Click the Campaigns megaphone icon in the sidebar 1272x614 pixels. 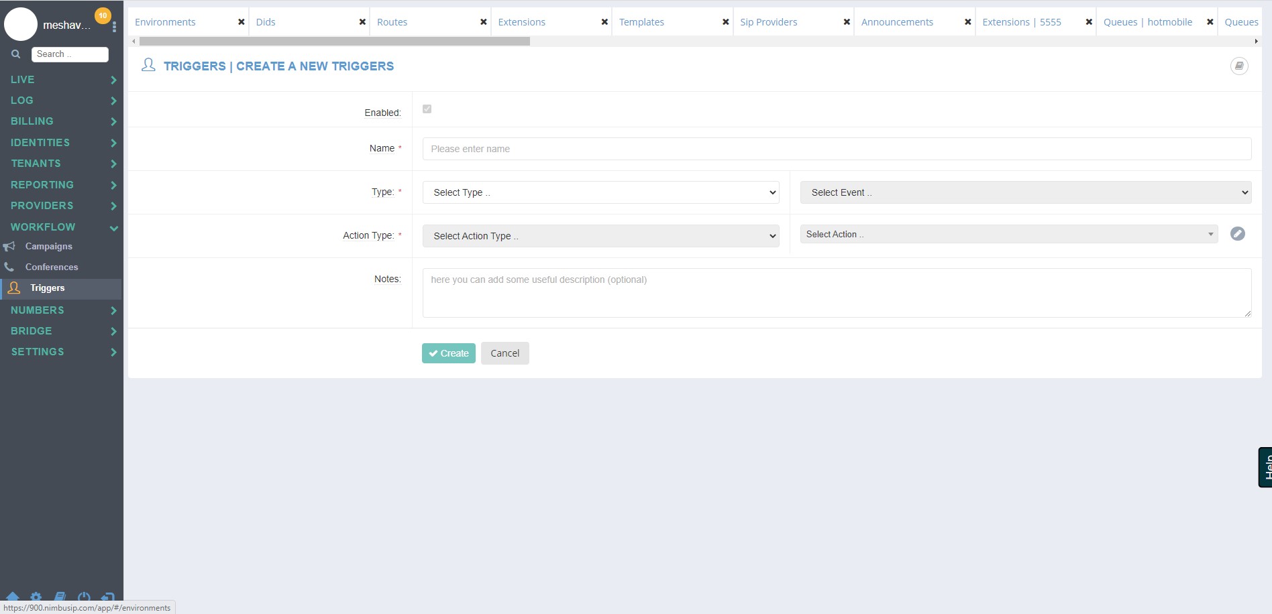coord(9,247)
